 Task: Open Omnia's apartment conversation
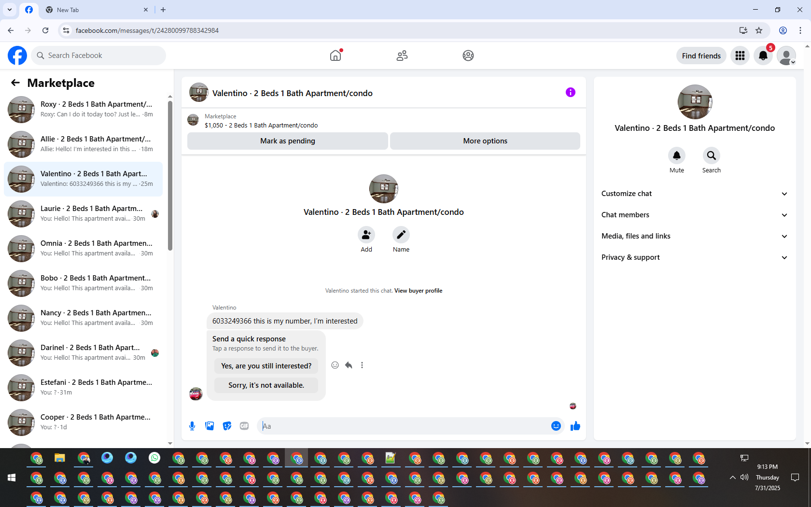click(83, 248)
